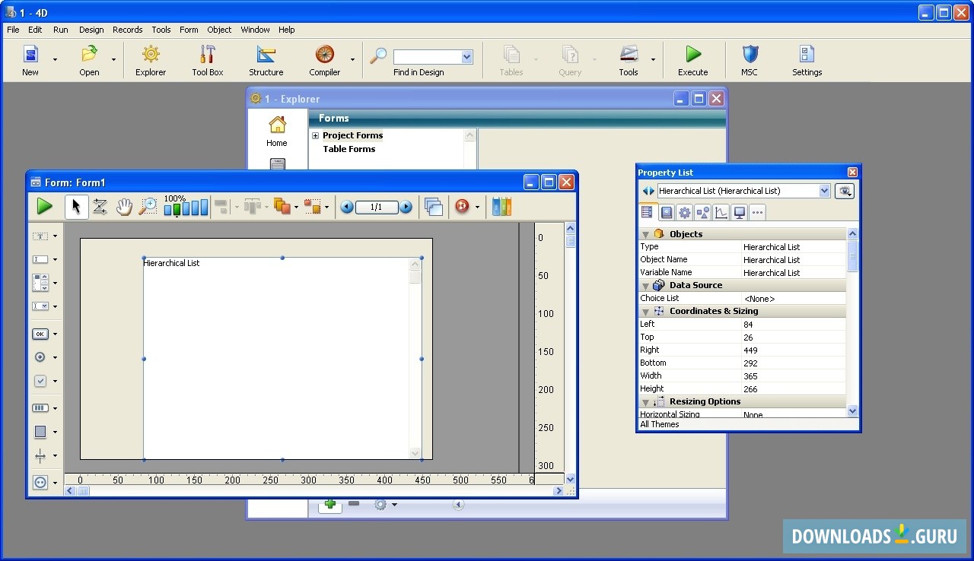This screenshot has width=974, height=561.
Task: Open the Records menu
Action: click(x=127, y=30)
